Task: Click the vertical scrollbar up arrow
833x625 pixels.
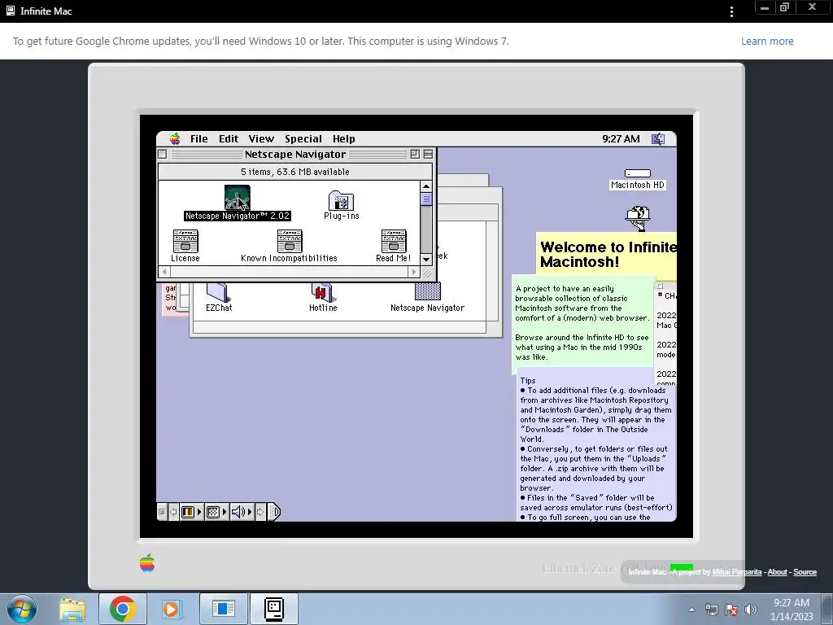Action: click(x=426, y=186)
